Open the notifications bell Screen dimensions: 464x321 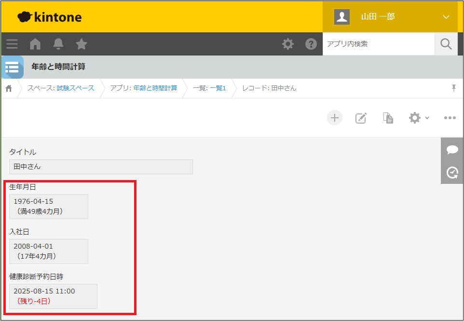pos(58,44)
